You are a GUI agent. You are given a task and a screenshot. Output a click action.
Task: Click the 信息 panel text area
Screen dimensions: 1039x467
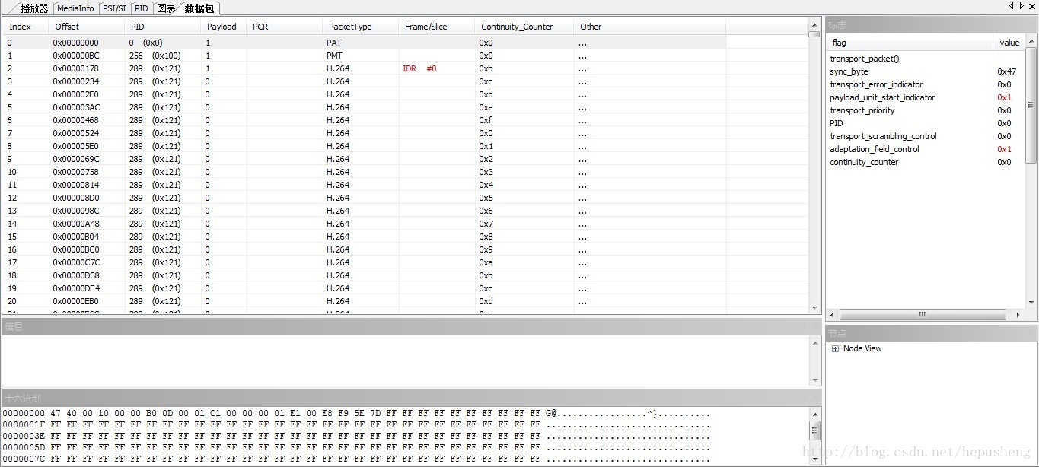click(406, 360)
